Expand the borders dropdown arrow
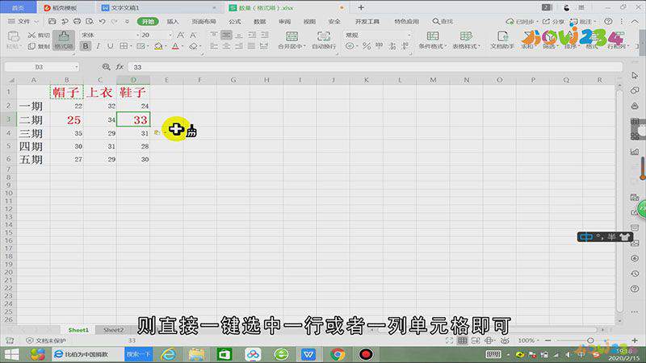The image size is (646, 363). (132, 47)
